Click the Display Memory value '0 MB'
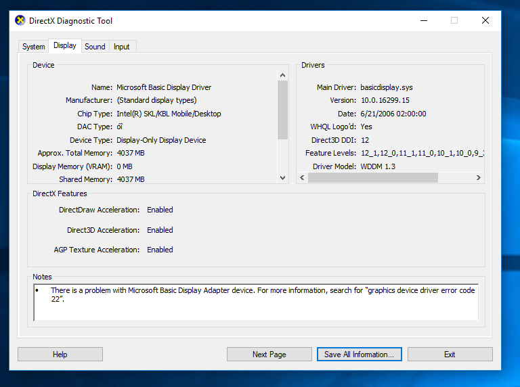The image size is (520, 387). tap(125, 166)
